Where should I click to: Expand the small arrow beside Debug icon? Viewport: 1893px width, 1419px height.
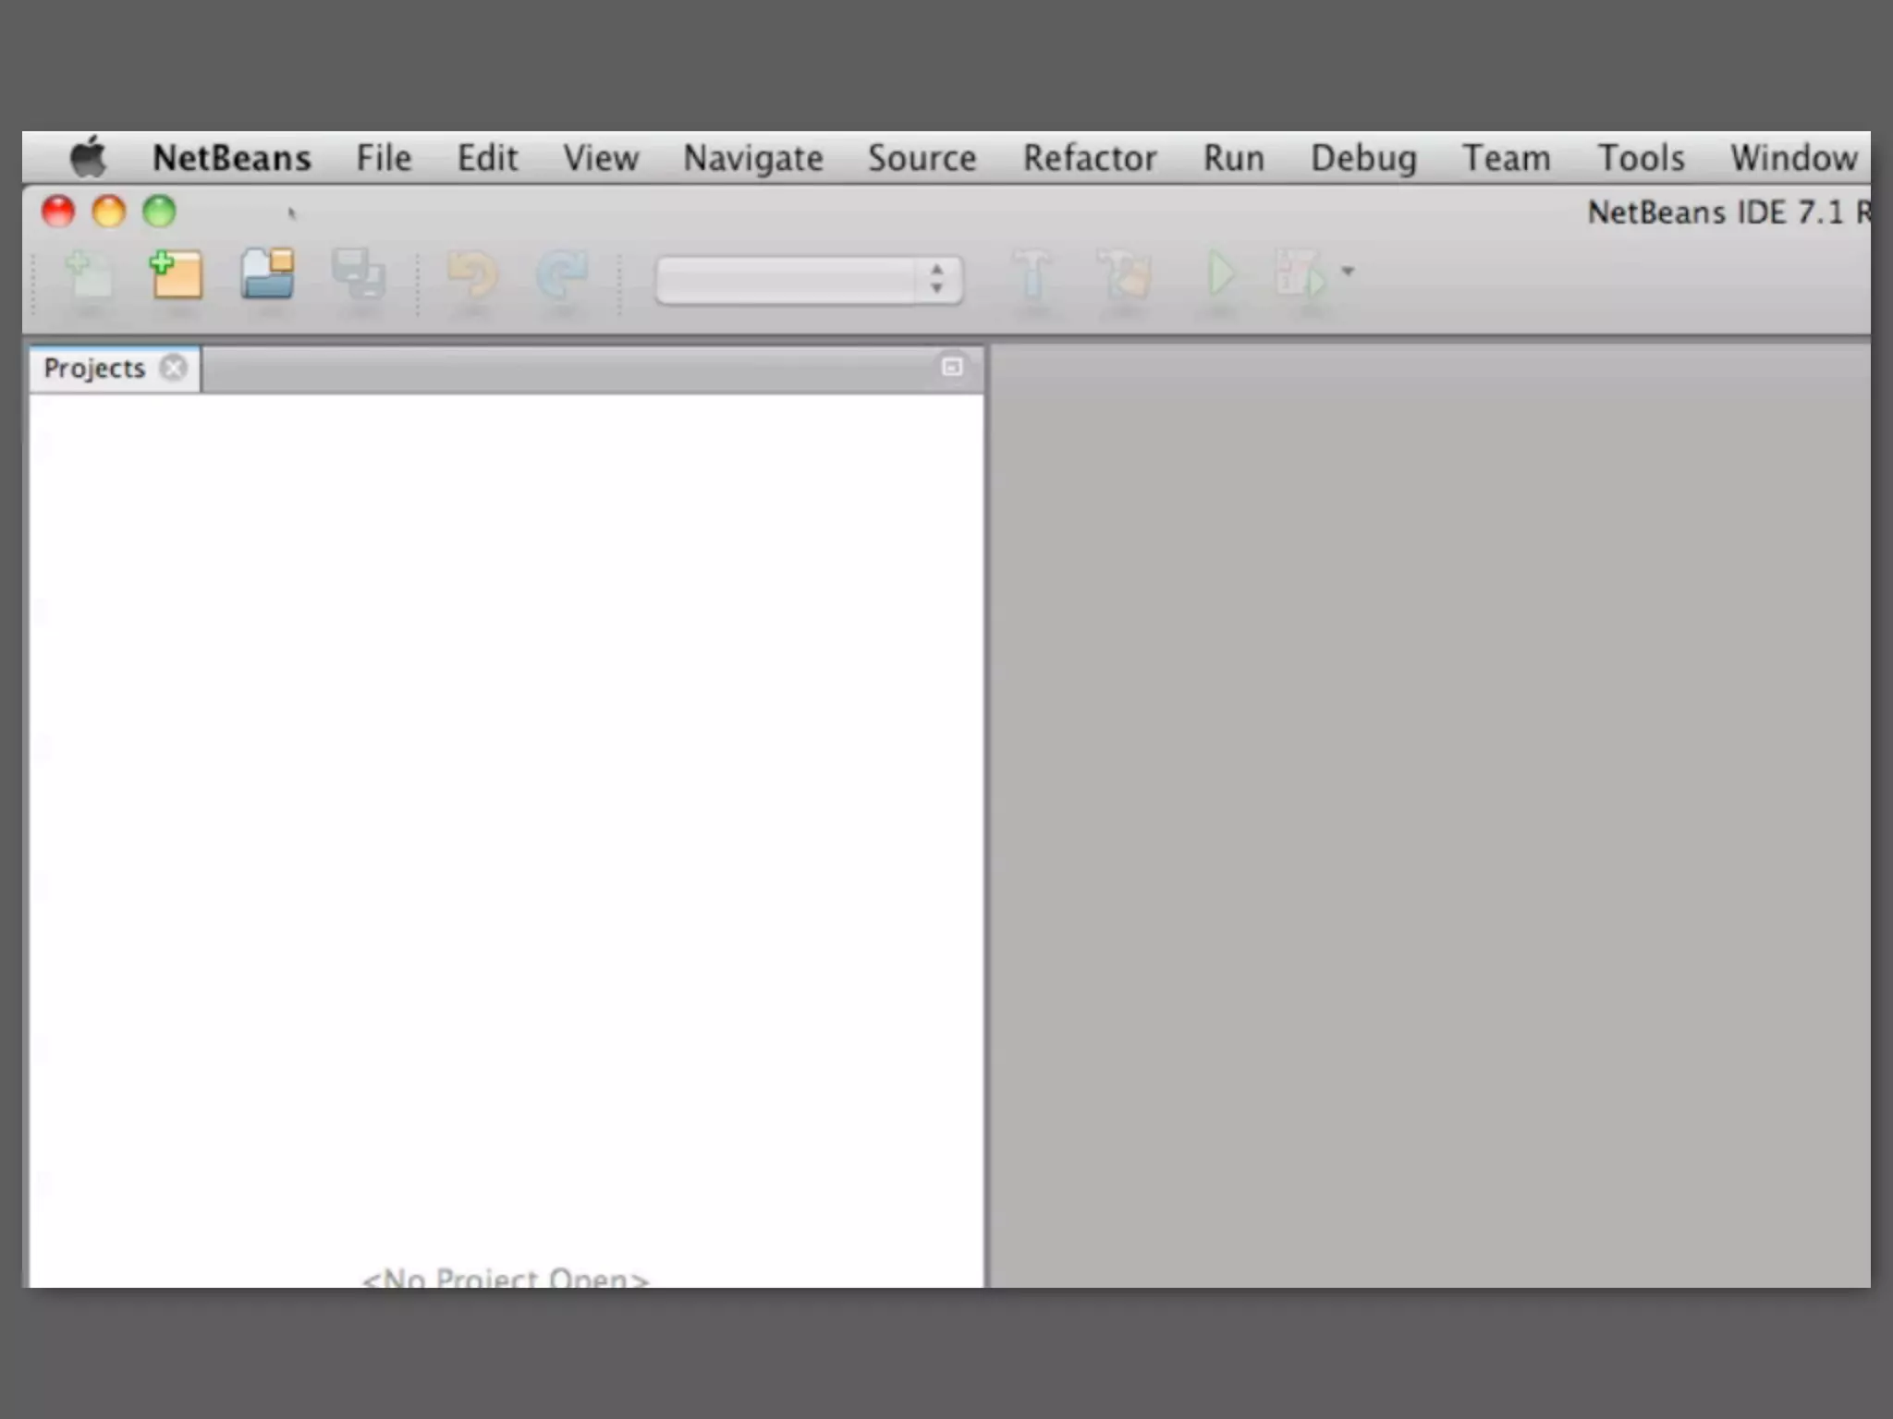(1348, 272)
